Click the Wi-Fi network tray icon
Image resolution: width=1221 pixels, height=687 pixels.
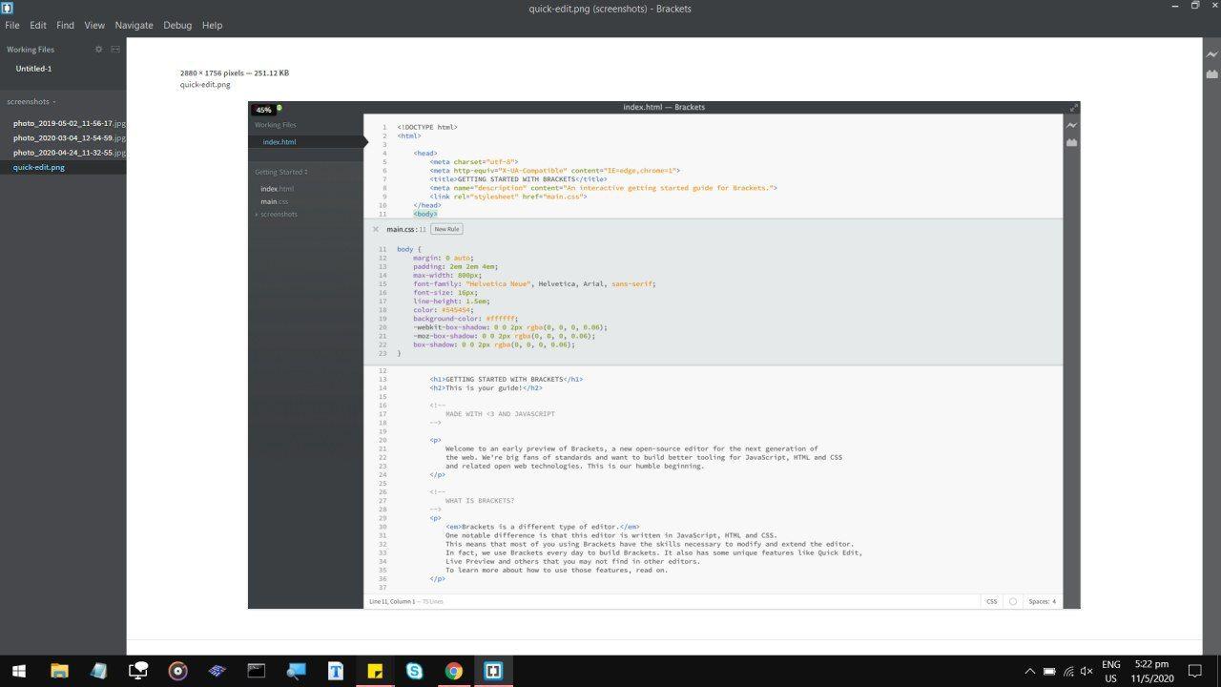tap(1067, 671)
